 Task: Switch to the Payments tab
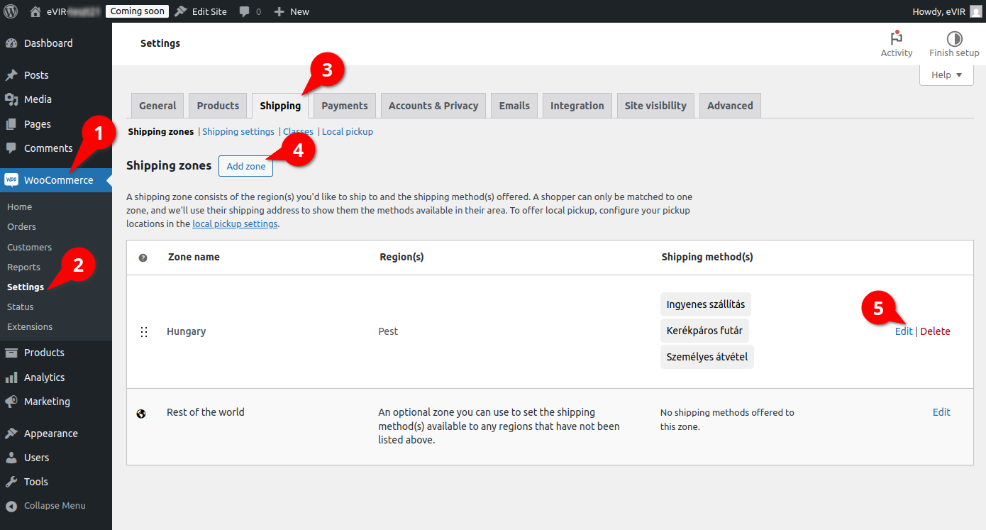pyautogui.click(x=345, y=106)
